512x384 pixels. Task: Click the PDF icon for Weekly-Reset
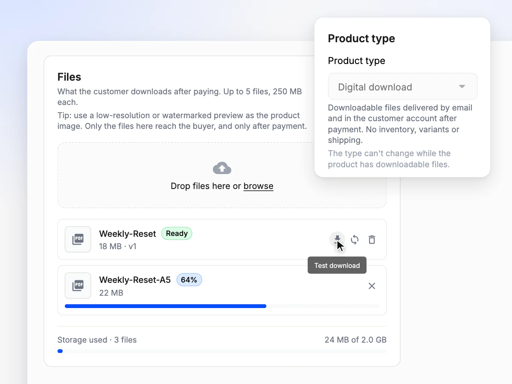78,239
